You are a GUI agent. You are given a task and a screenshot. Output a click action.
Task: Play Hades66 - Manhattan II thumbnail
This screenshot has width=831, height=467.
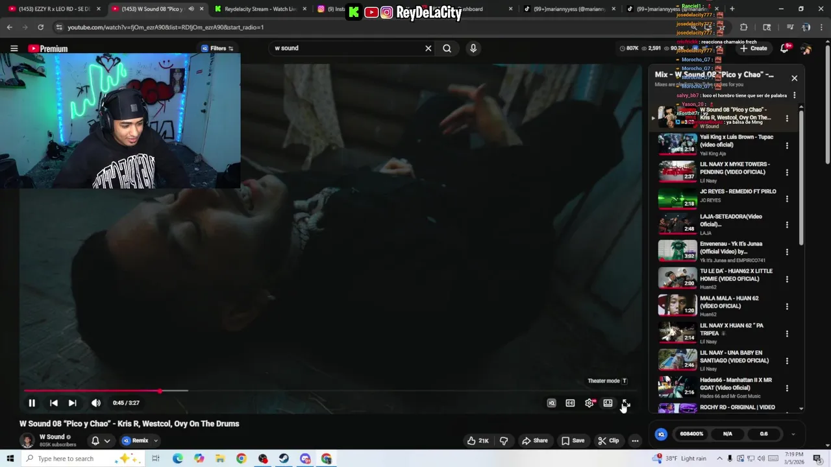(677, 387)
